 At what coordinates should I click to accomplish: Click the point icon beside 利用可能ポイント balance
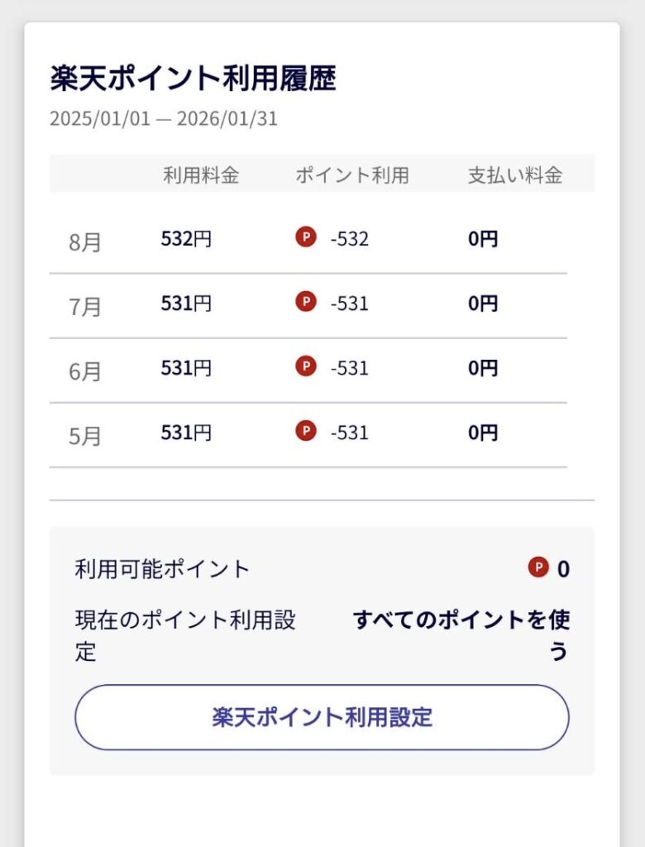(538, 567)
